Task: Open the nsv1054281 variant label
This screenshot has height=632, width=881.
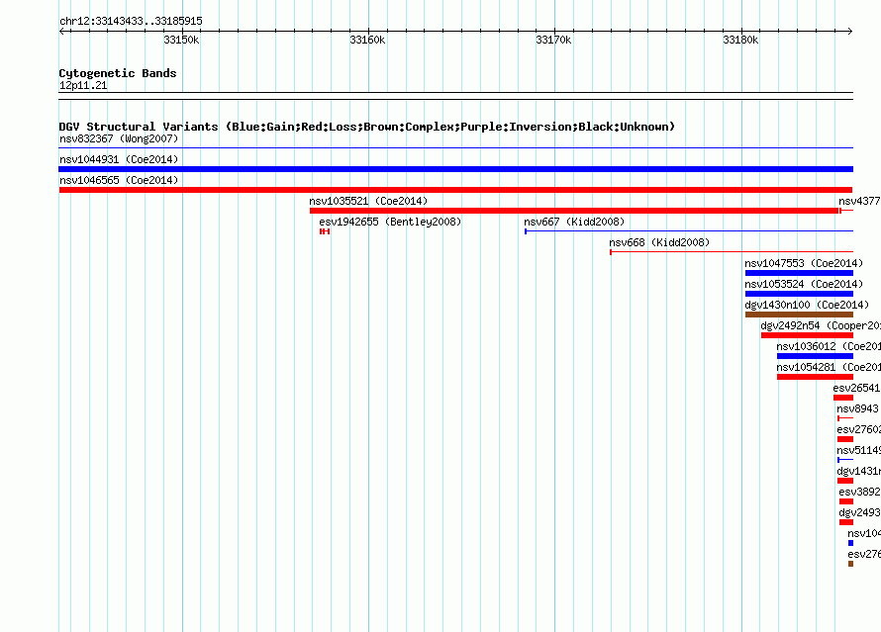Action: tap(829, 367)
